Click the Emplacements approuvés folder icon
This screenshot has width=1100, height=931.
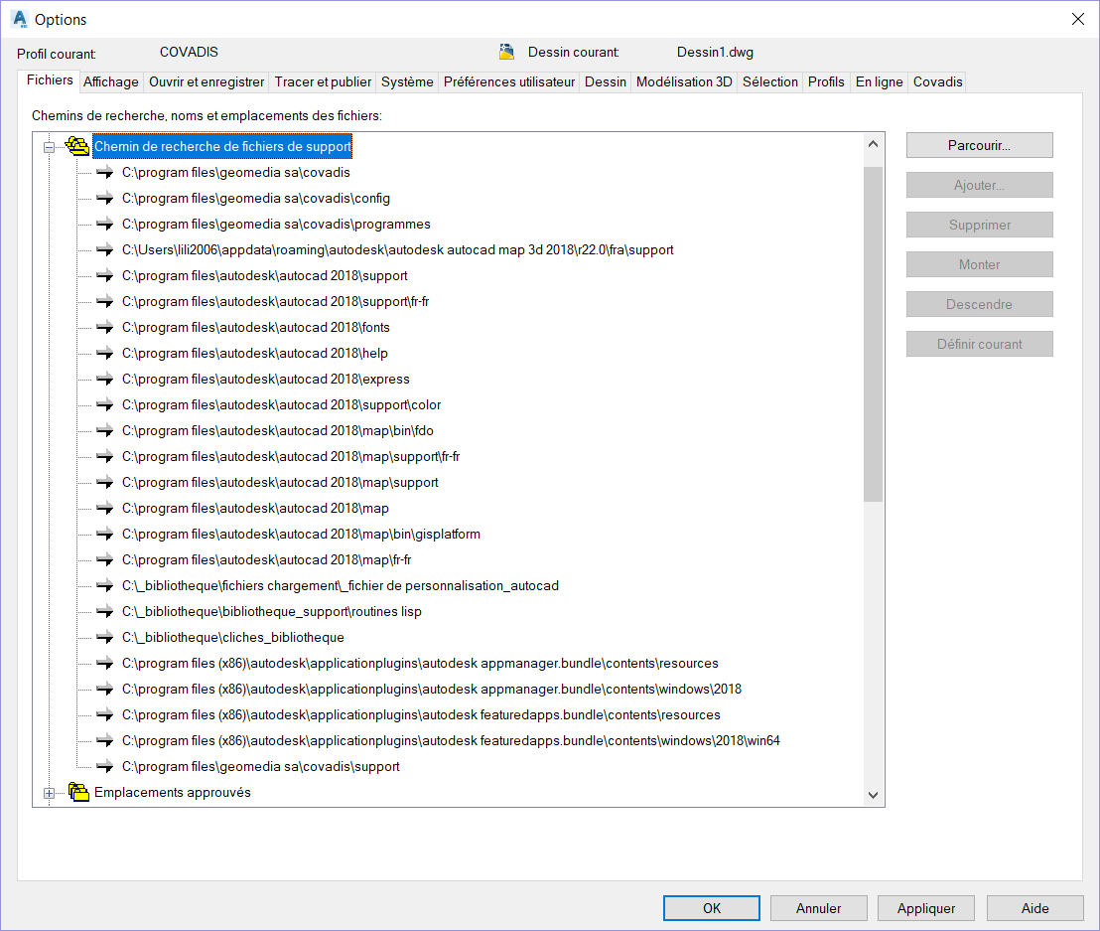78,792
